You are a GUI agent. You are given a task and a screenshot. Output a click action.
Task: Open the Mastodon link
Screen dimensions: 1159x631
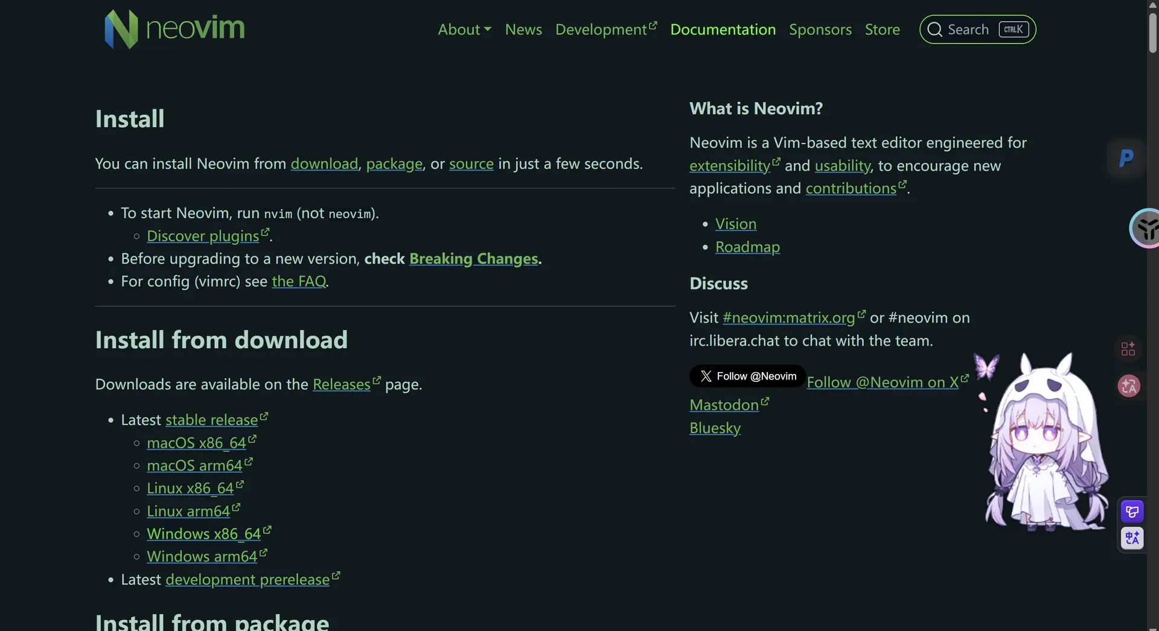729,405
